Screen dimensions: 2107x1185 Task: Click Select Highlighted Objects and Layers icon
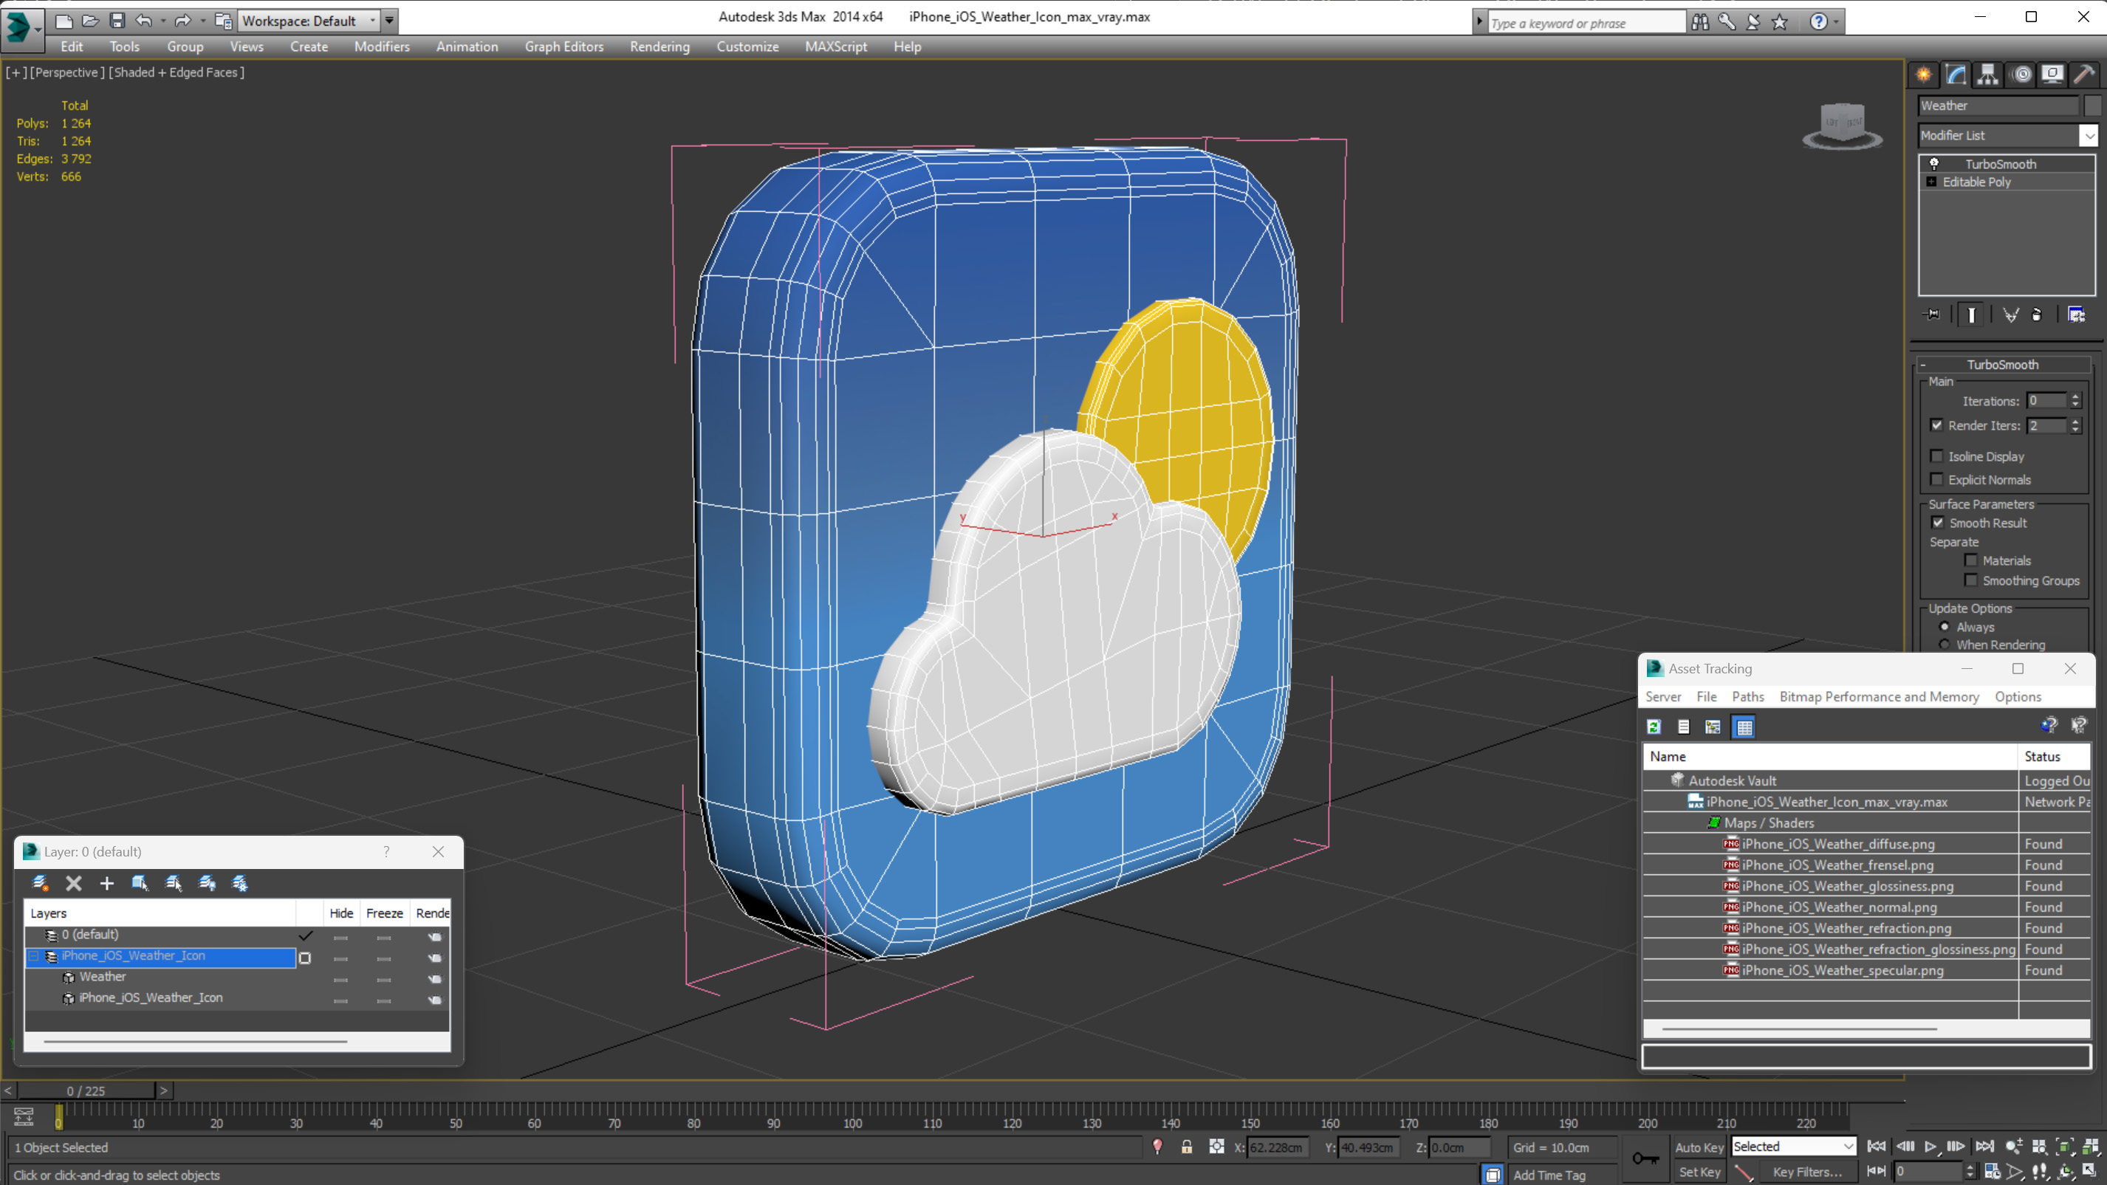pos(140,883)
